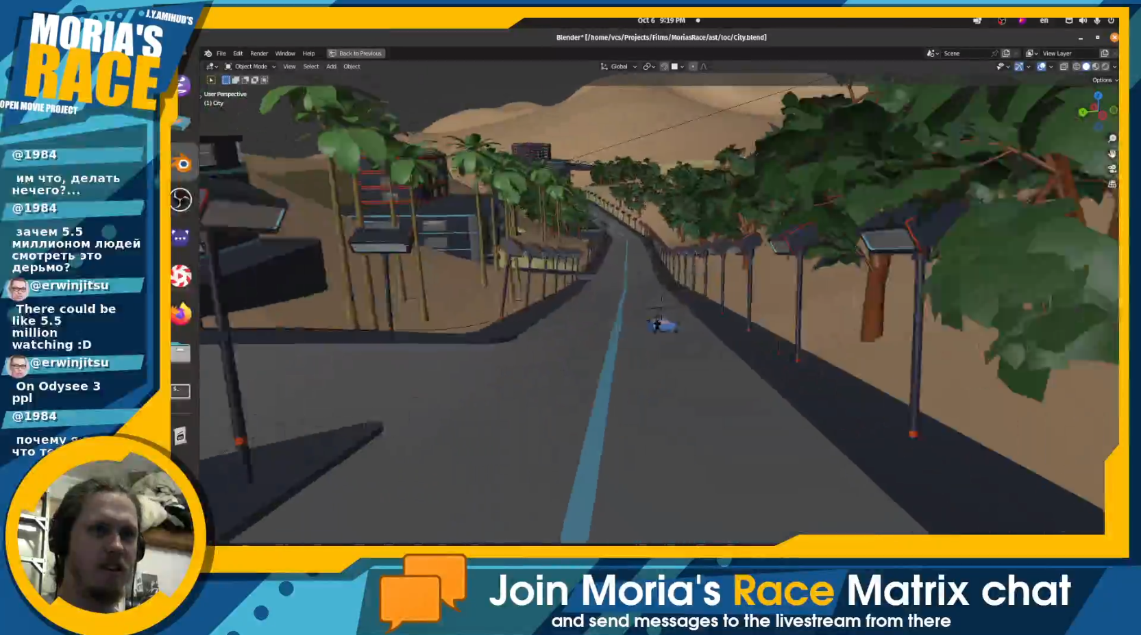
Task: Open the Help menu
Action: coord(309,53)
